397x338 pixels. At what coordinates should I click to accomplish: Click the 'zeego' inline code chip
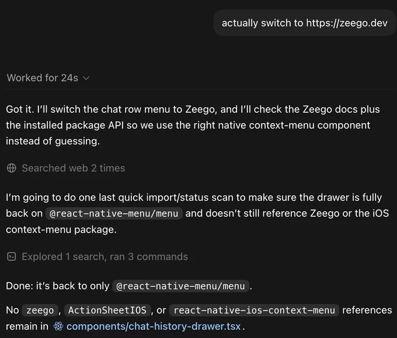(40, 311)
